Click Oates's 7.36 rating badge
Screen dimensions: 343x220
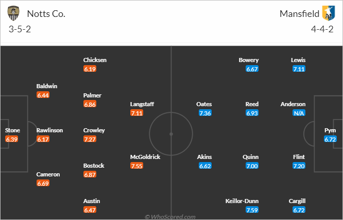[205, 113]
